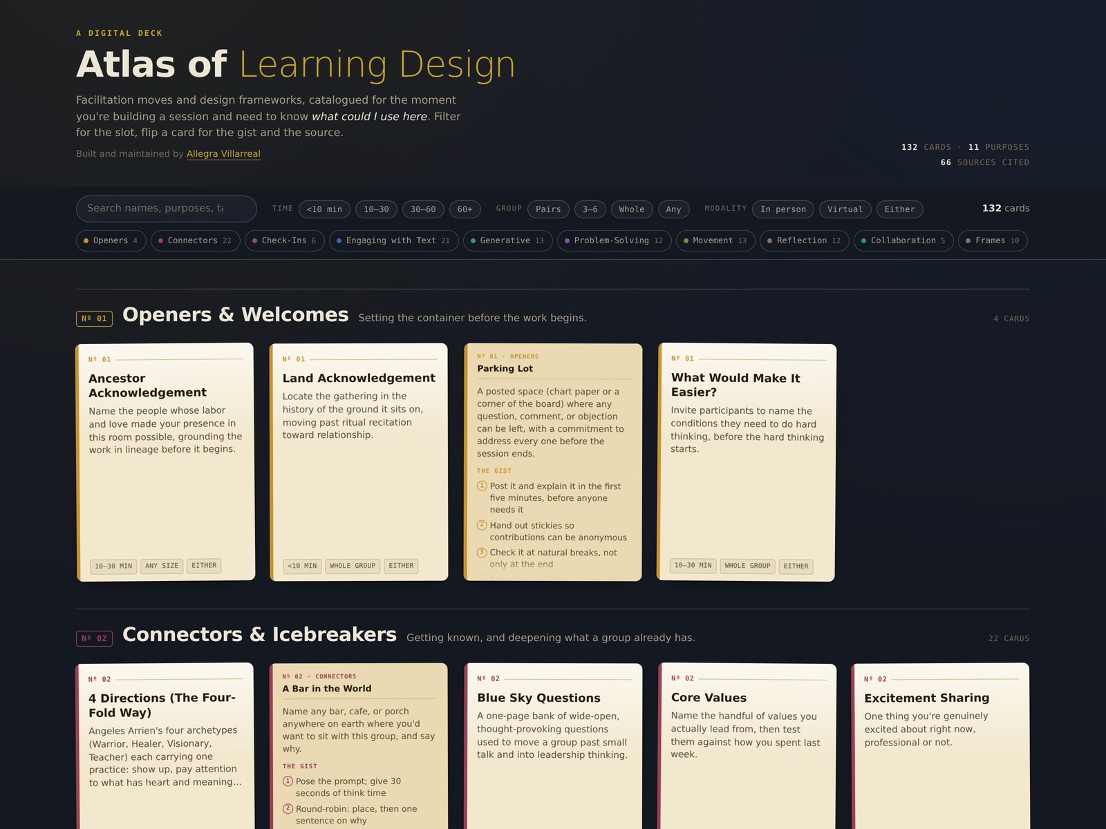
Task: Click WHOLE GROUP tag on Land Acknowledgement card
Action: click(353, 566)
